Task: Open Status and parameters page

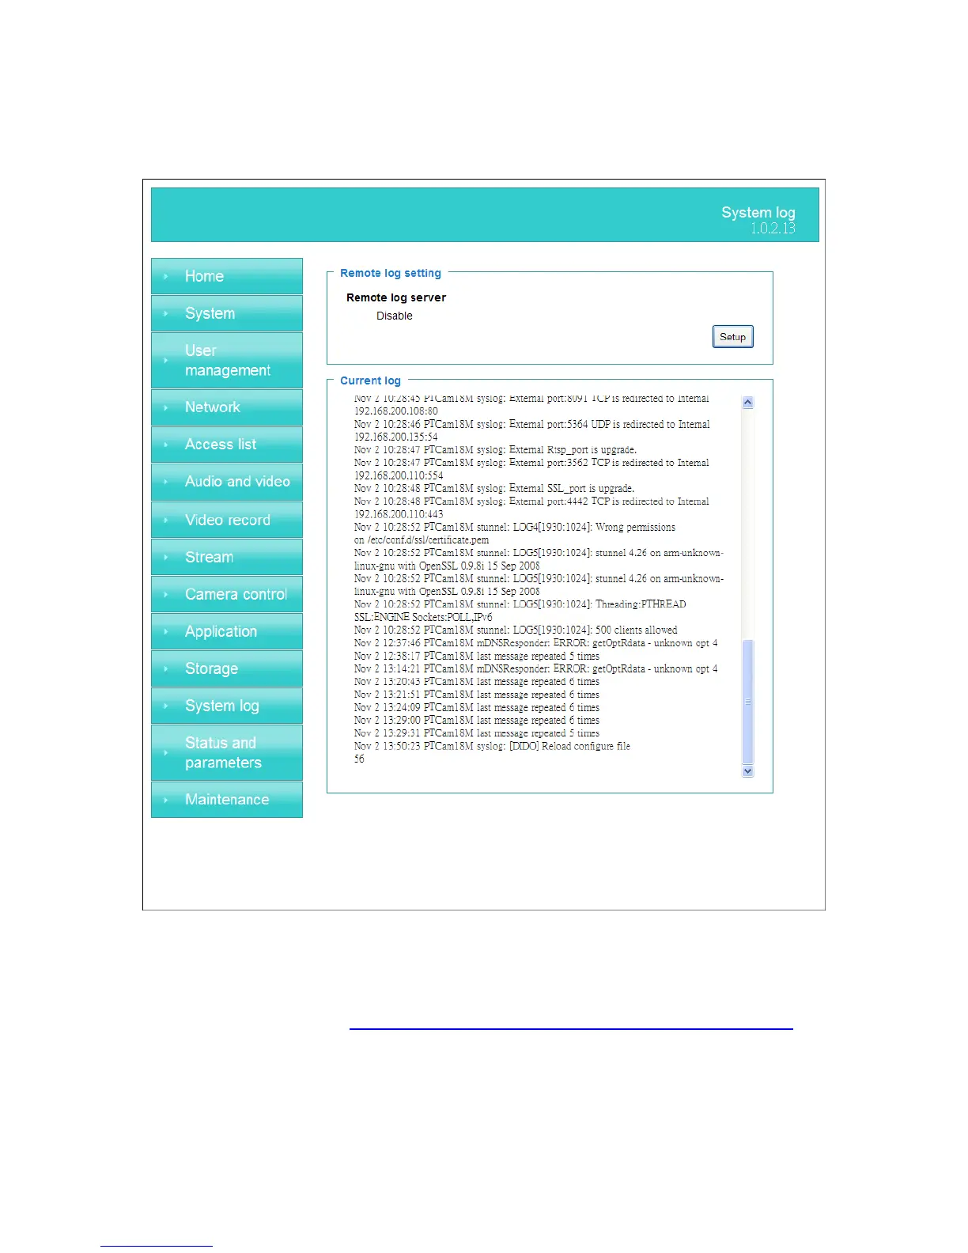Action: (227, 752)
